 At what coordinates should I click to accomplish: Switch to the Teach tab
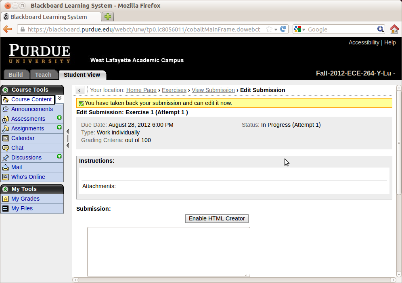43,75
